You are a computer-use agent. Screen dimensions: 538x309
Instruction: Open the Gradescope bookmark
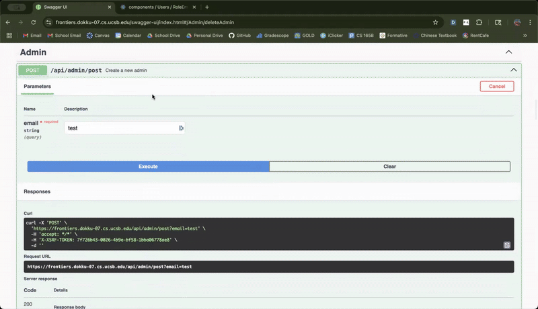[x=273, y=36]
